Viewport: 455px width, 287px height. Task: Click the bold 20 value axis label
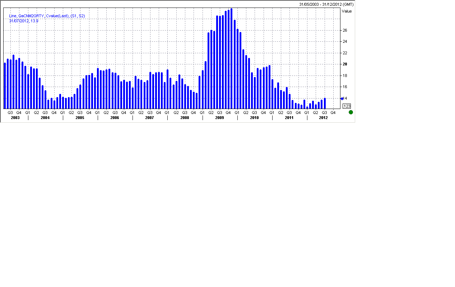[x=345, y=64]
